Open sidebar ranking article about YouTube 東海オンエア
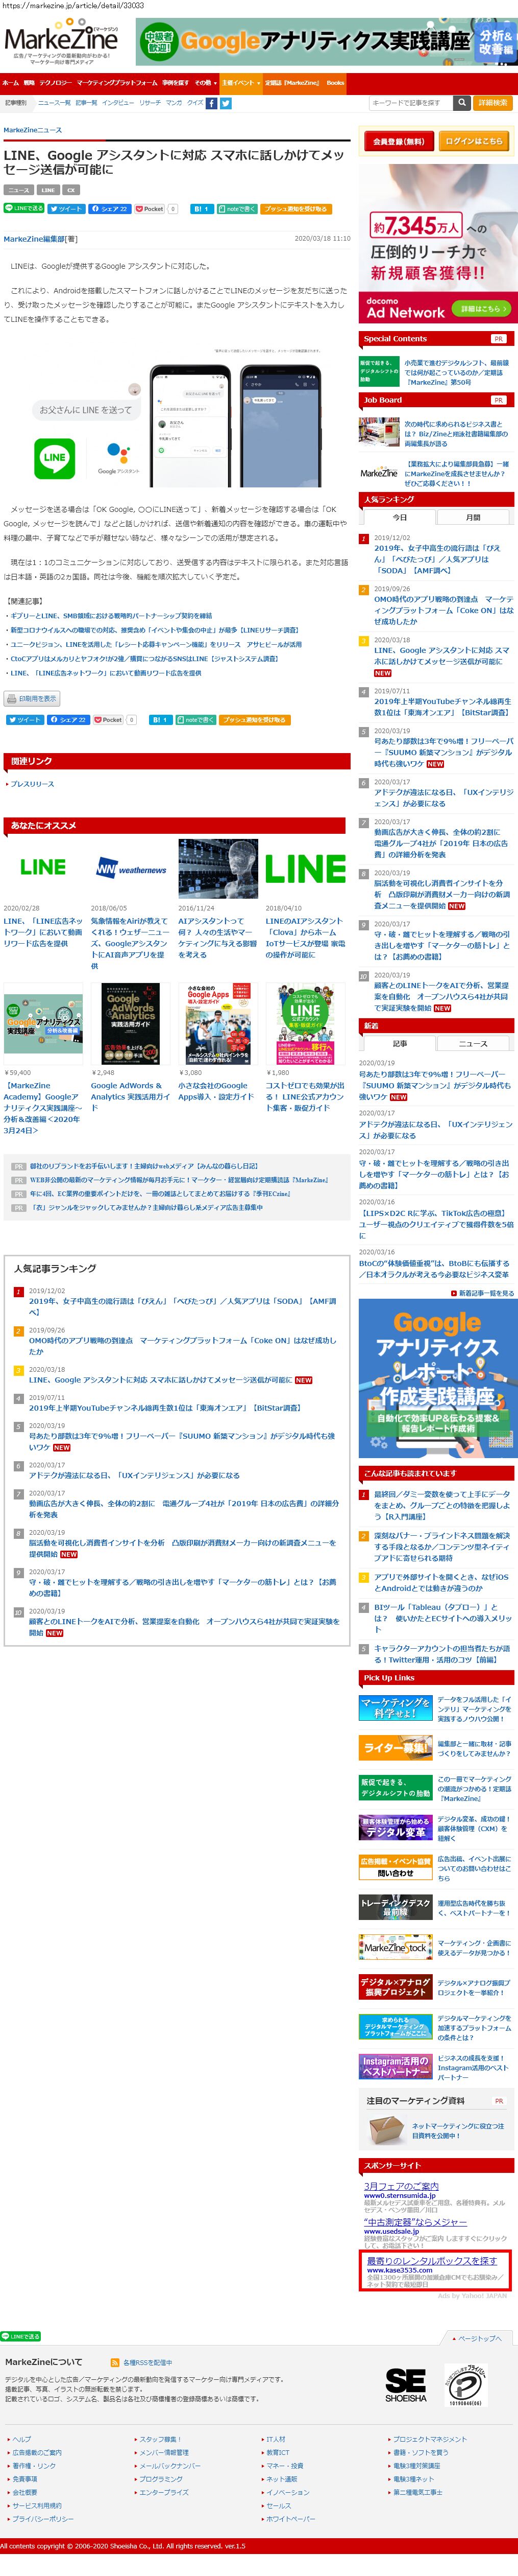Screen dimensions: 518x2576 tap(442, 707)
